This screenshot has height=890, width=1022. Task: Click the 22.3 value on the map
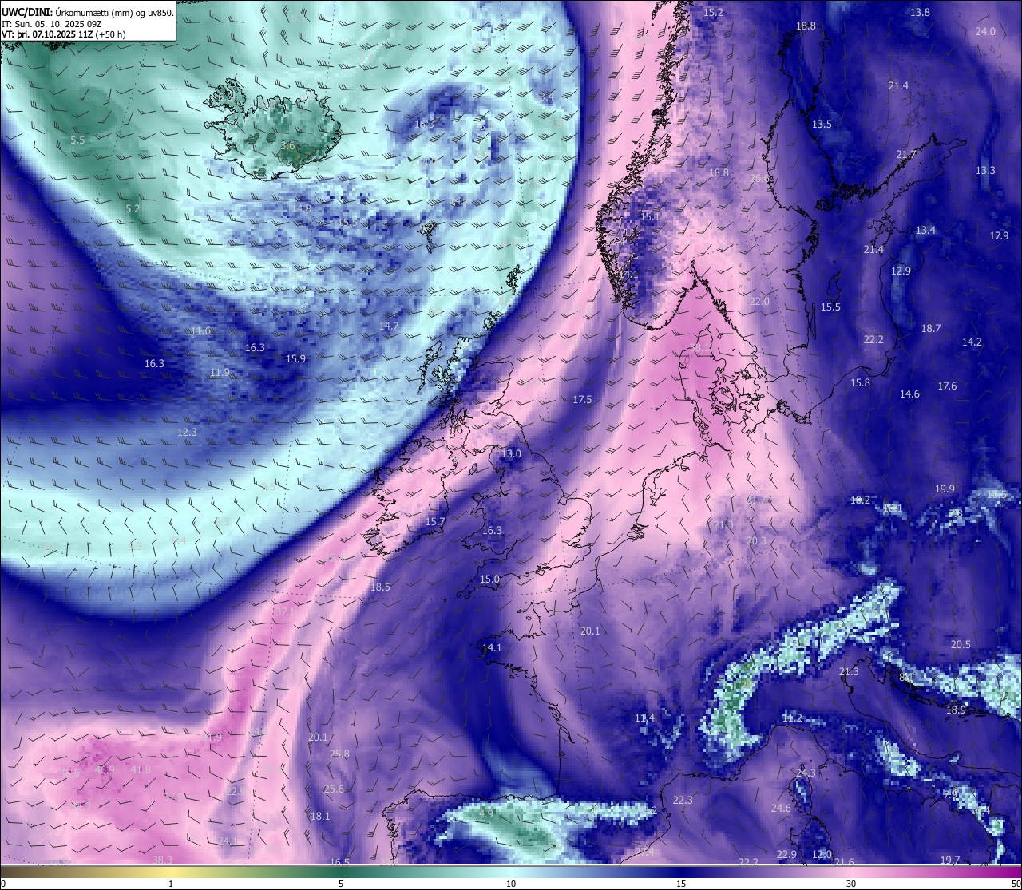pos(683,800)
